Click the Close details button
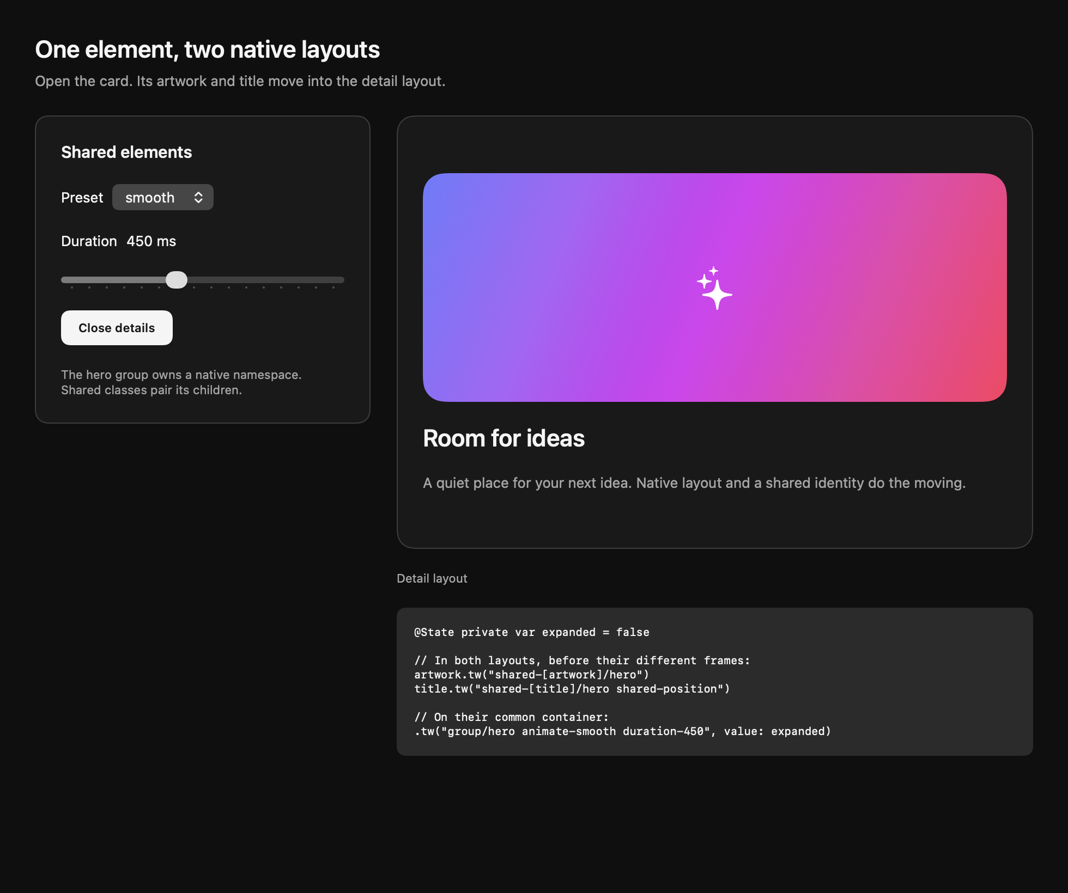 click(x=117, y=328)
